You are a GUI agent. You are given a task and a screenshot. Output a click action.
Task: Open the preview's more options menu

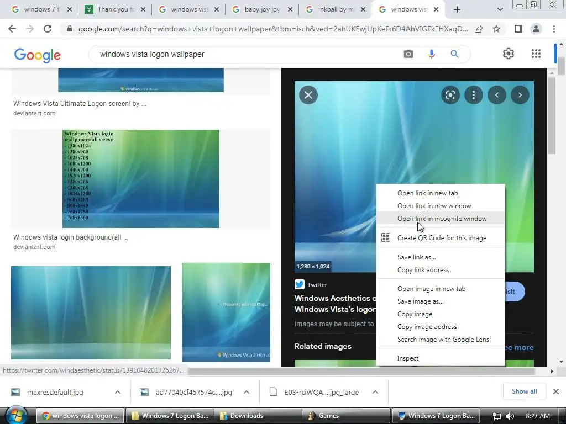[473, 95]
